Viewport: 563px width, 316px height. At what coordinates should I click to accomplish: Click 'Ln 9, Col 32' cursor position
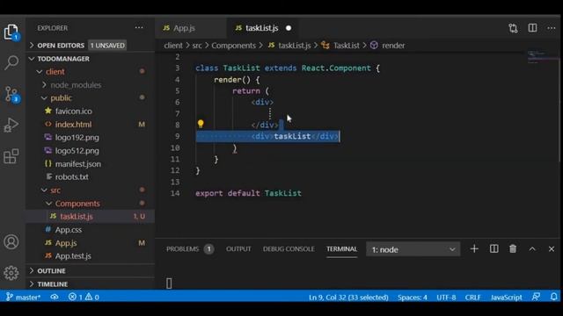coord(348,297)
